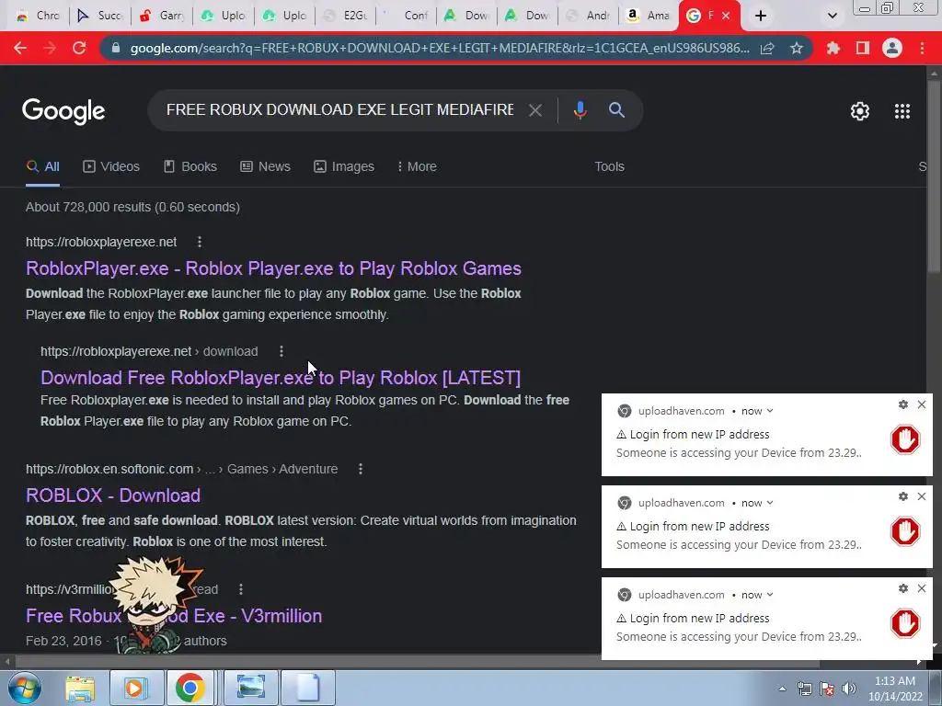This screenshot has width=942, height=706.
Task: Open options for the robloxplayerexe.net result
Action: 200,242
